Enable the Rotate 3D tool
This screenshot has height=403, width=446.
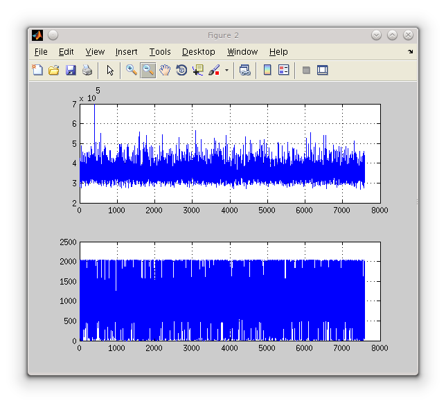pyautogui.click(x=181, y=70)
